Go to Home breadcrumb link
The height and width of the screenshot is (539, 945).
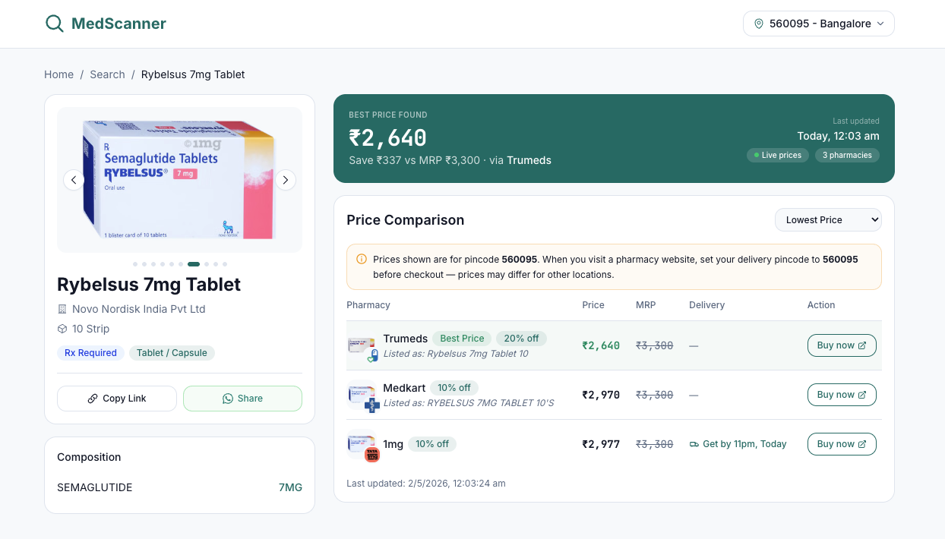point(58,74)
